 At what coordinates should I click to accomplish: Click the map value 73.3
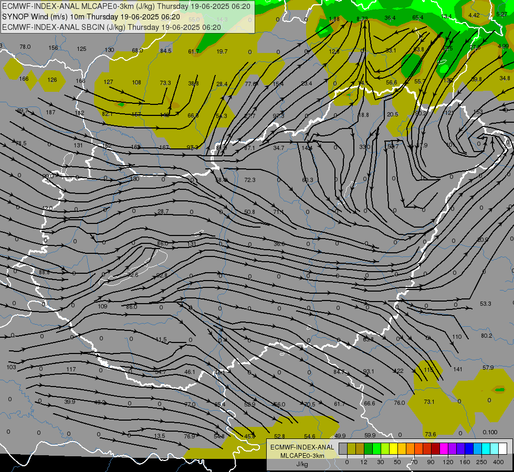click(x=165, y=83)
